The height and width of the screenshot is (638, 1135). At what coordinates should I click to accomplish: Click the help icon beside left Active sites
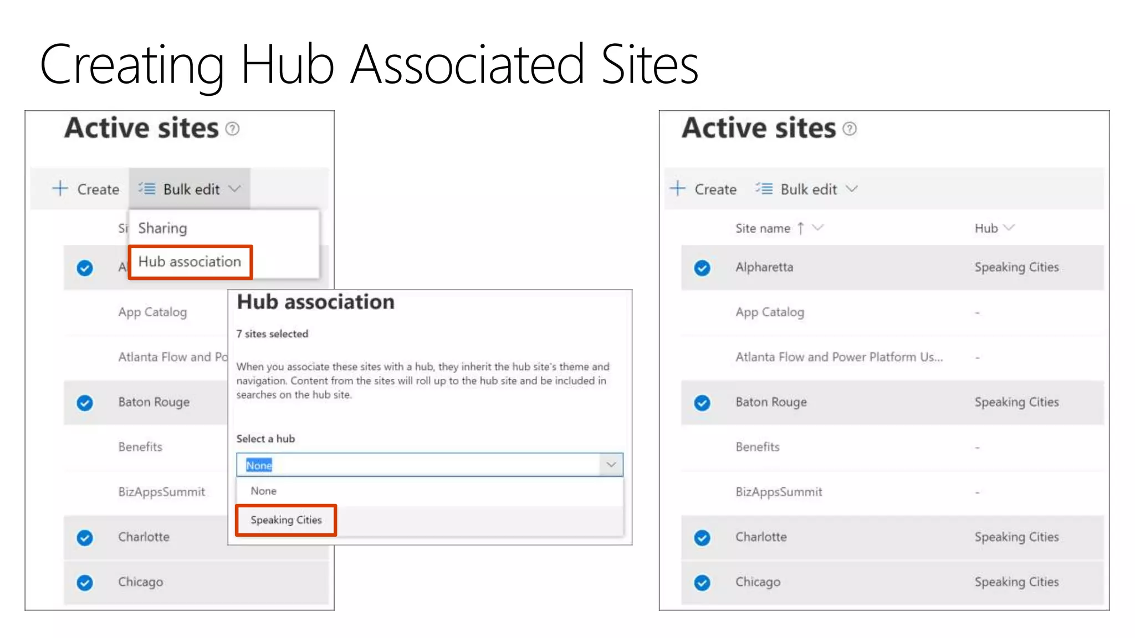(x=232, y=129)
